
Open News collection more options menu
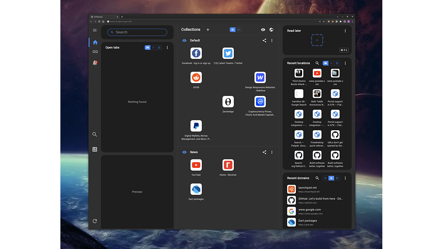point(272,152)
